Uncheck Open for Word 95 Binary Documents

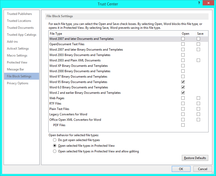[183, 82]
